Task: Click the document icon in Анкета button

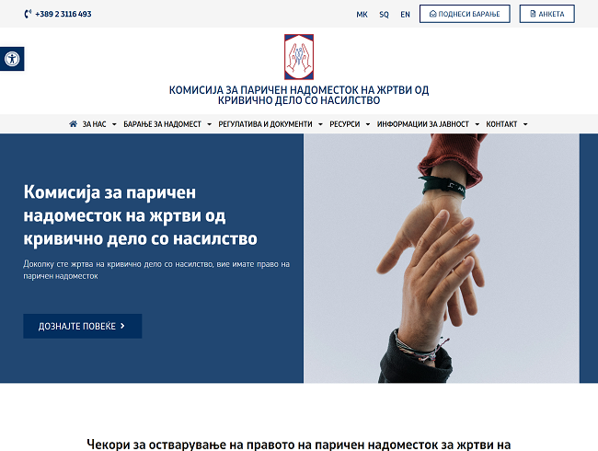Action: coord(533,14)
